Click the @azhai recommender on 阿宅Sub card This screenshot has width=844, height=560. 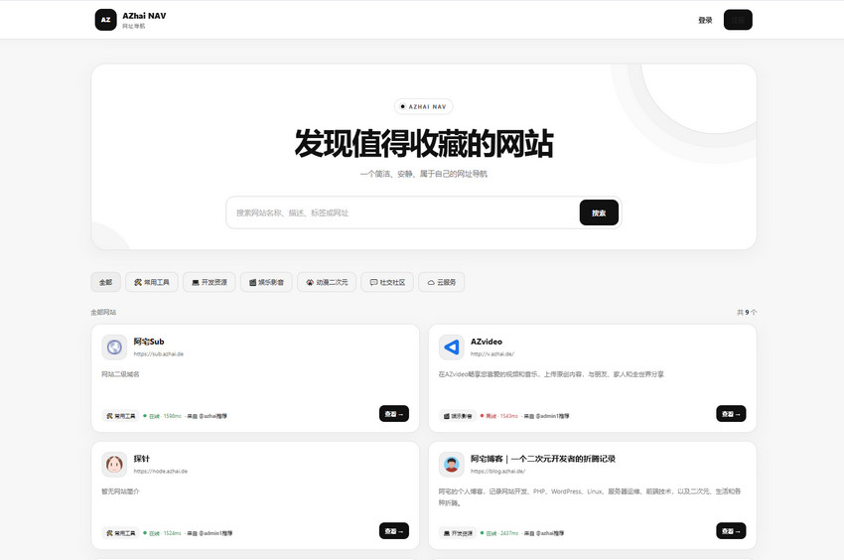click(x=208, y=416)
